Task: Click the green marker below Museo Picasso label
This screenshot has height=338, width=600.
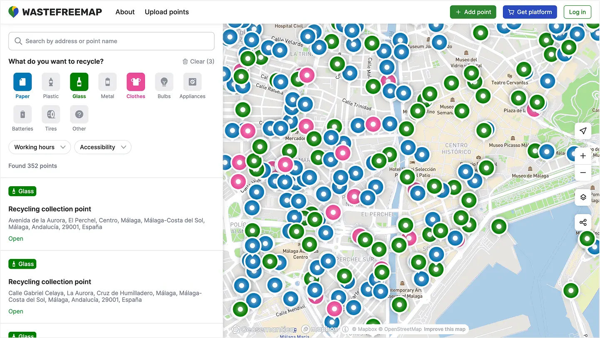Action: click(x=535, y=150)
